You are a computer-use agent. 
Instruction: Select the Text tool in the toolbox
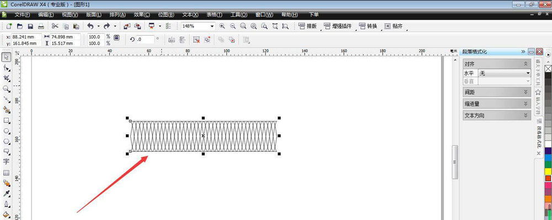pos(6,162)
